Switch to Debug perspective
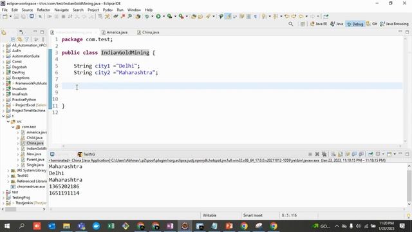This screenshot has height=232, width=412. pyautogui.click(x=355, y=24)
